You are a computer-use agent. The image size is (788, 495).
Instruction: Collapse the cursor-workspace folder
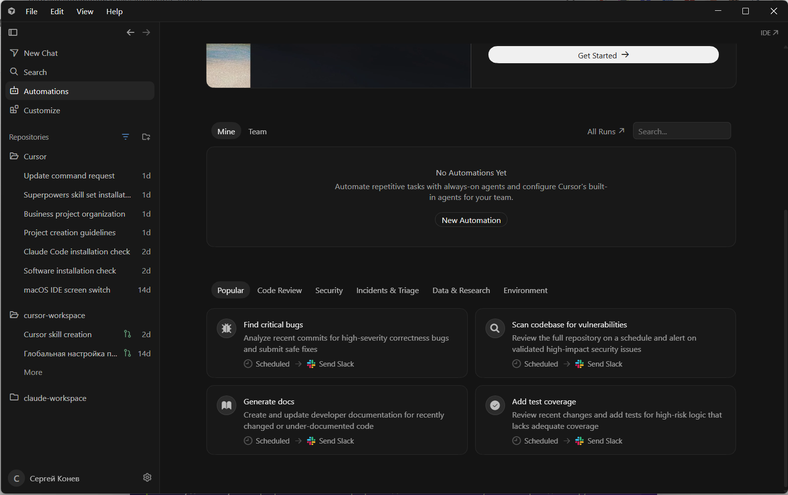tap(80, 315)
